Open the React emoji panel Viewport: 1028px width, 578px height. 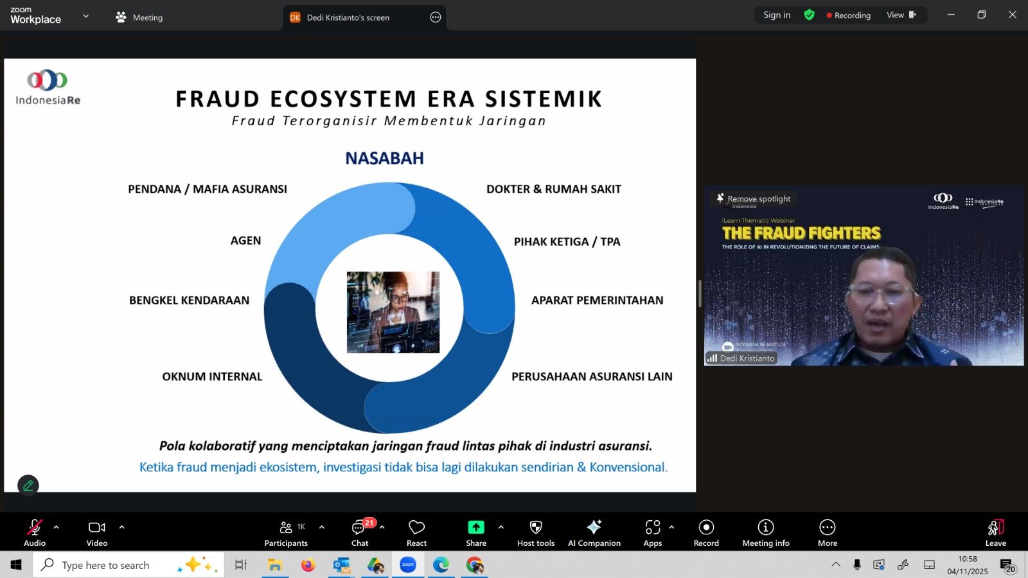(x=416, y=533)
